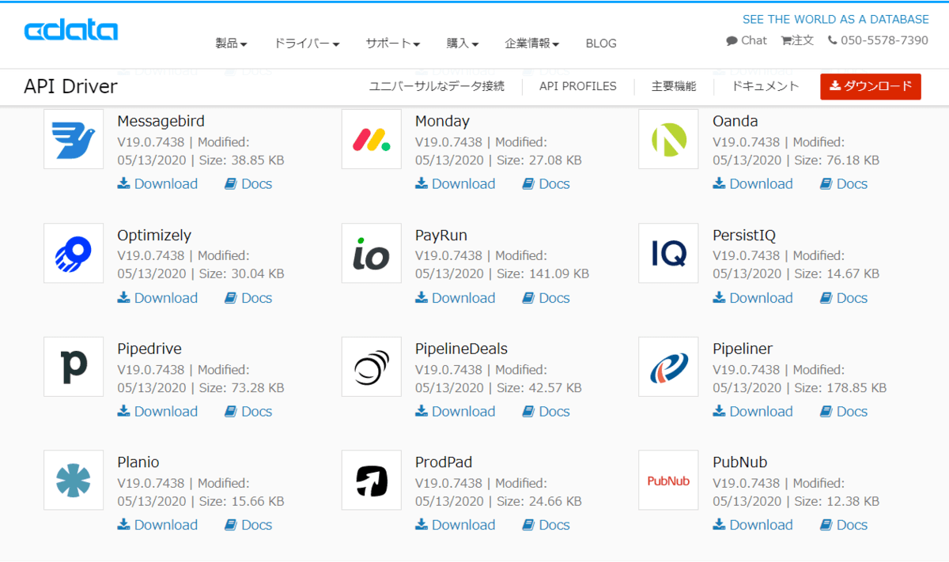
Task: Click the Monday colorful logo icon
Action: pyautogui.click(x=371, y=139)
